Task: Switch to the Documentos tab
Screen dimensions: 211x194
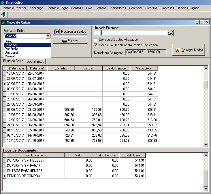Action: click(x=35, y=61)
